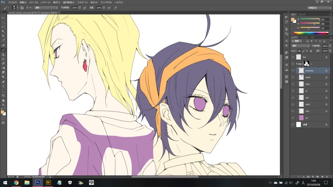The width and height of the screenshot is (333, 187).
Task: Select the Lasso tool
Action: [3, 27]
